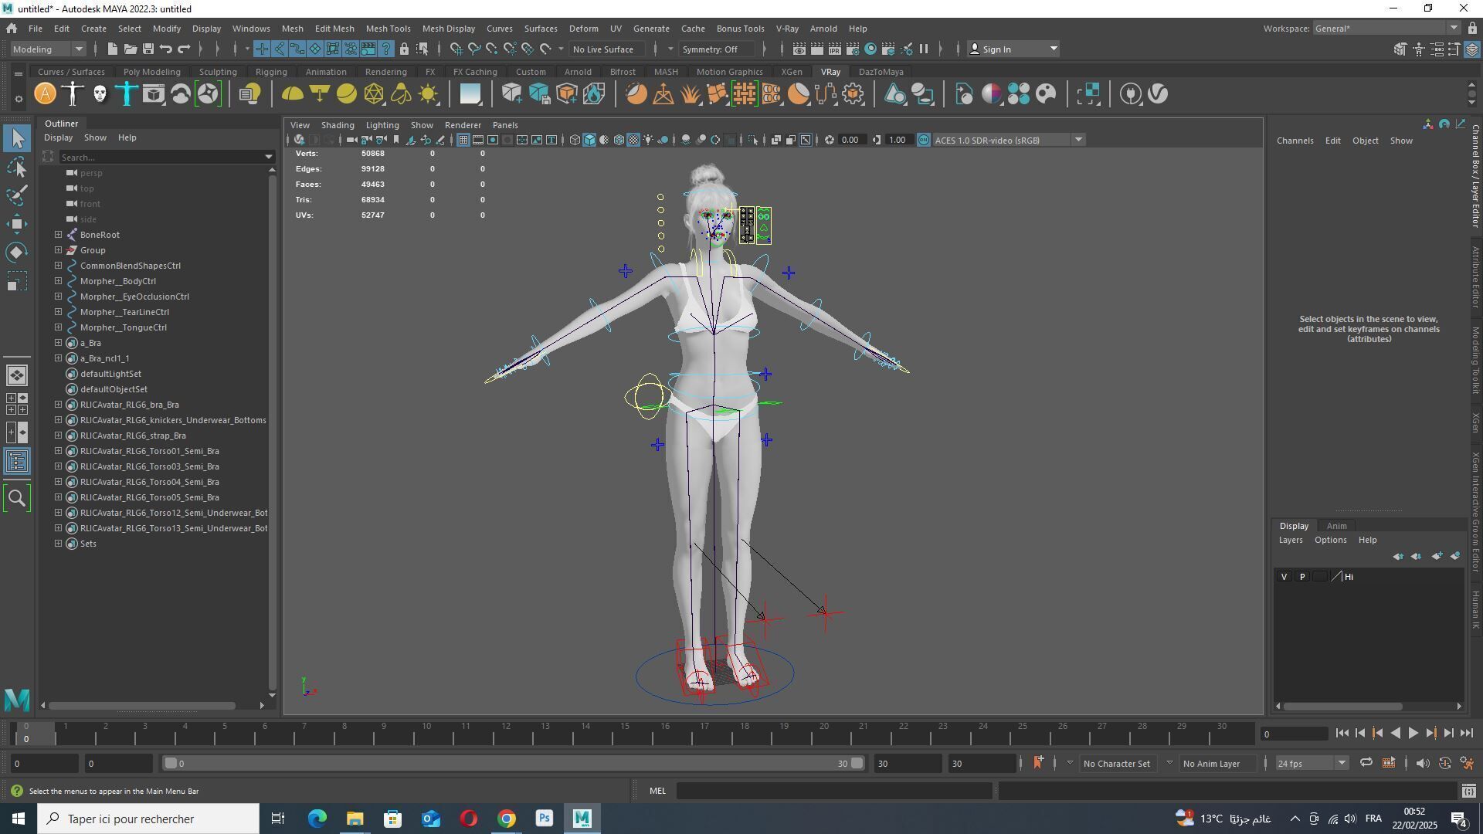Screen dimensions: 1483x834
Task: Open Maya app in Windows taskbar
Action: 582,819
